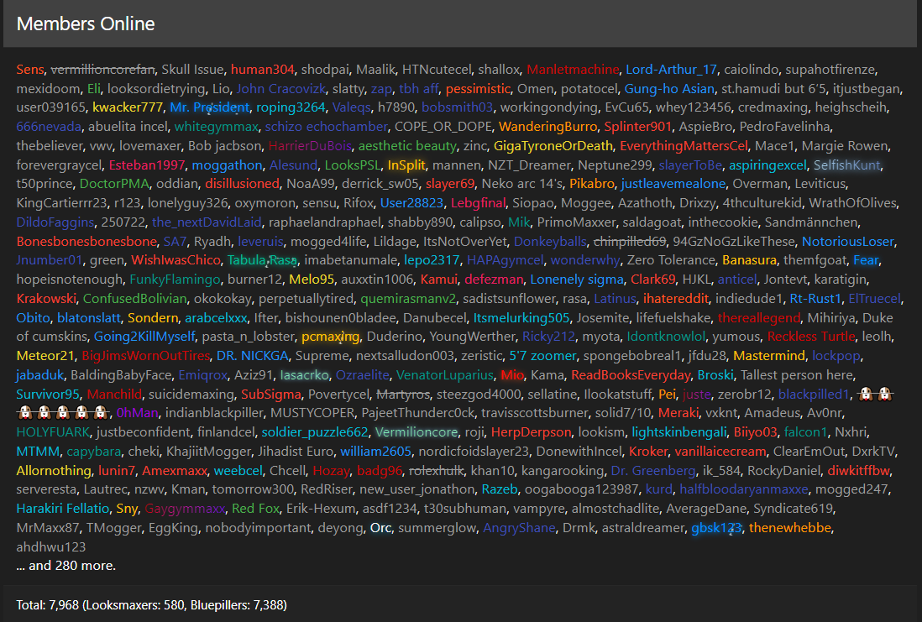The height and width of the screenshot is (622, 922).
Task: Select the Members Online header
Action: (86, 24)
